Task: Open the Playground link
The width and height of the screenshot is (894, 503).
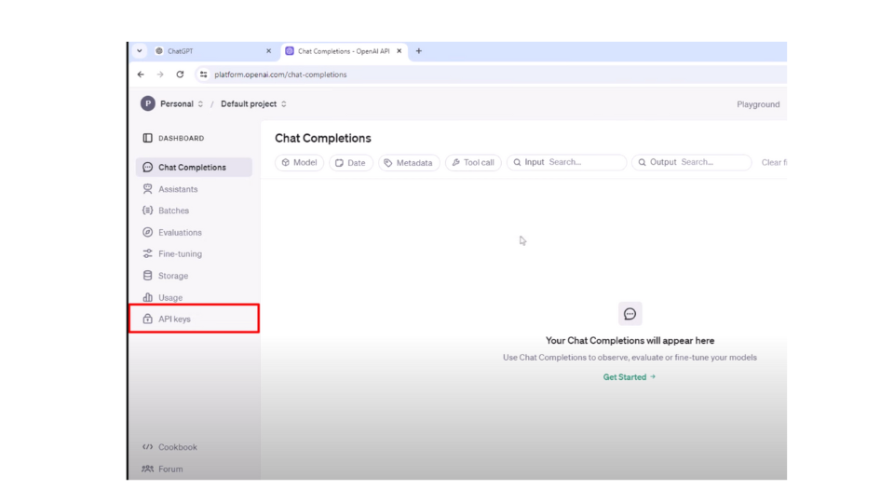Action: click(x=758, y=104)
